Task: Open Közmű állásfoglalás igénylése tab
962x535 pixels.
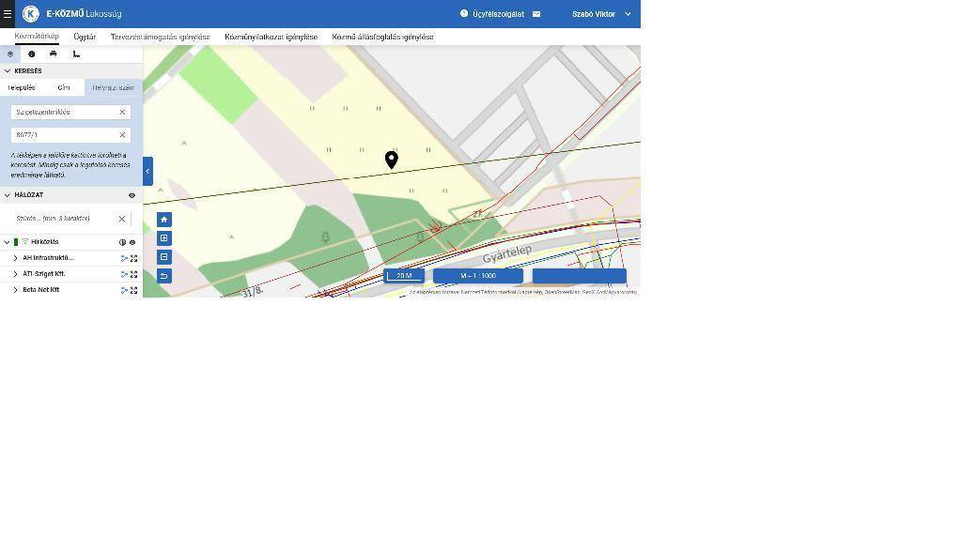Action: tap(383, 37)
